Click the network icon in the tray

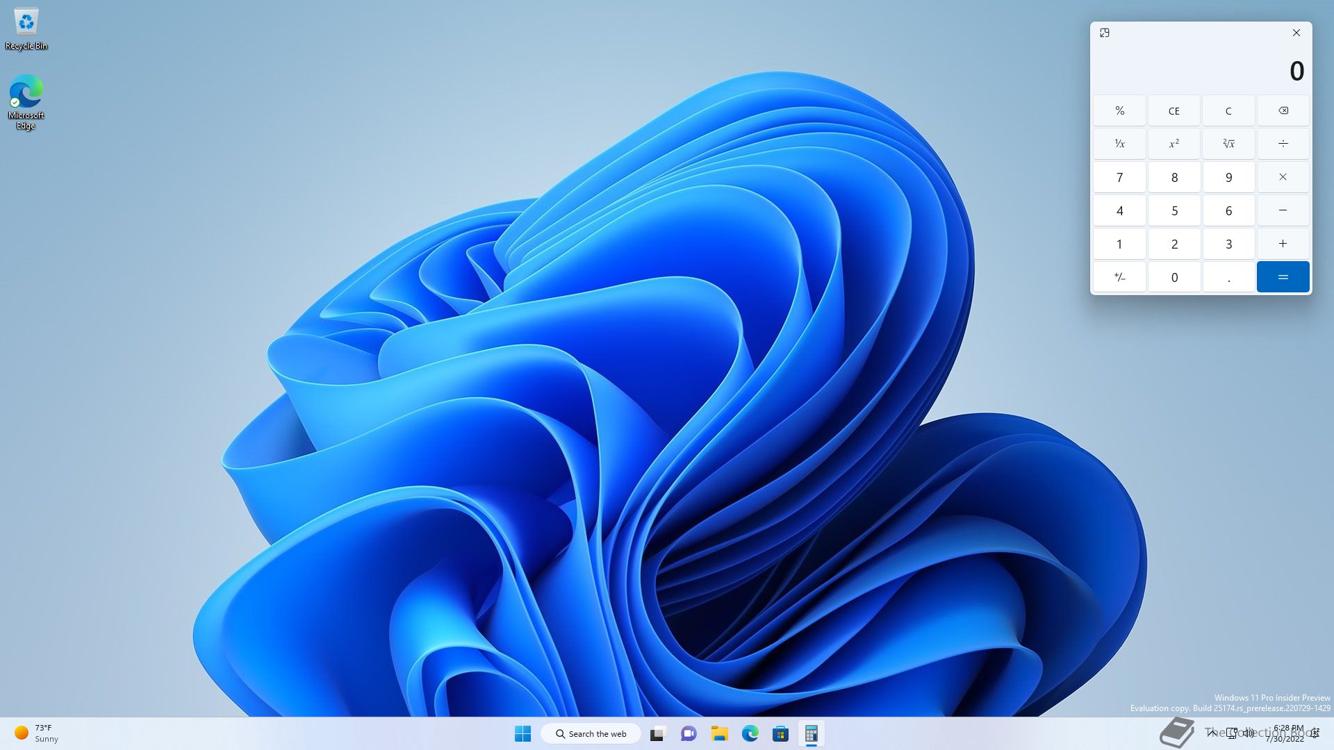point(1232,733)
